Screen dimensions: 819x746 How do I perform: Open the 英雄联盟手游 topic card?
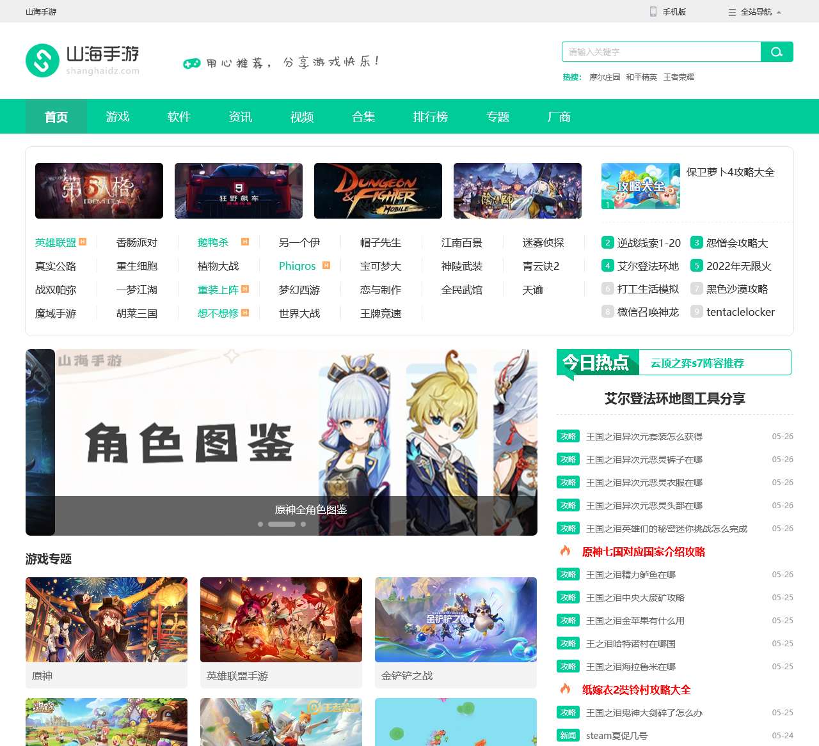tap(281, 633)
